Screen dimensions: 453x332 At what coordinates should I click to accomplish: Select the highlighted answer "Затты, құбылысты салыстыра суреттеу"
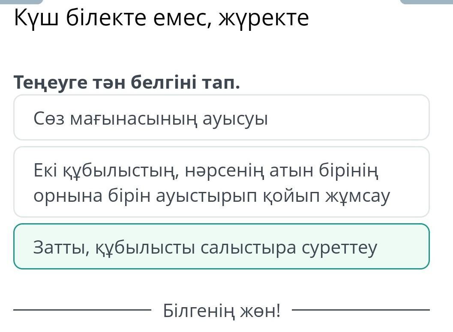point(221,246)
